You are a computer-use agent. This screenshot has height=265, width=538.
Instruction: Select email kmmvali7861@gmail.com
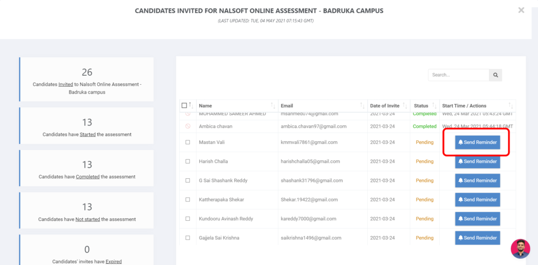pos(309,142)
